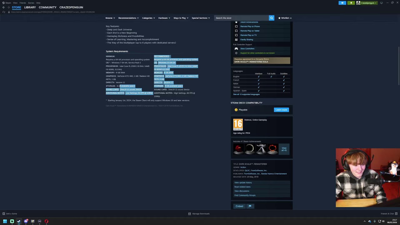Open Windows Start menu
This screenshot has height=225, width=400.
[5, 221]
